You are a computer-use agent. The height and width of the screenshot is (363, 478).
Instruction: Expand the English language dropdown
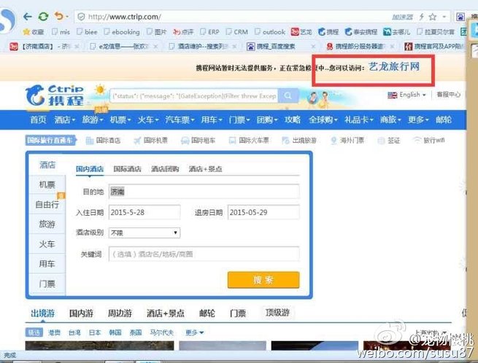(409, 95)
